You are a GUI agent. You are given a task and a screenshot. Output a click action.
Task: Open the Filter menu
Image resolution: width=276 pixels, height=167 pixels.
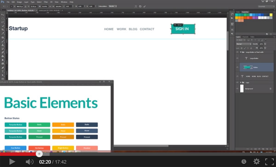coord(46,2)
